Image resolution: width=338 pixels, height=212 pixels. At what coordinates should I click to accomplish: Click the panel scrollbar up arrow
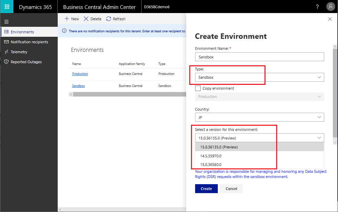(x=335, y=46)
